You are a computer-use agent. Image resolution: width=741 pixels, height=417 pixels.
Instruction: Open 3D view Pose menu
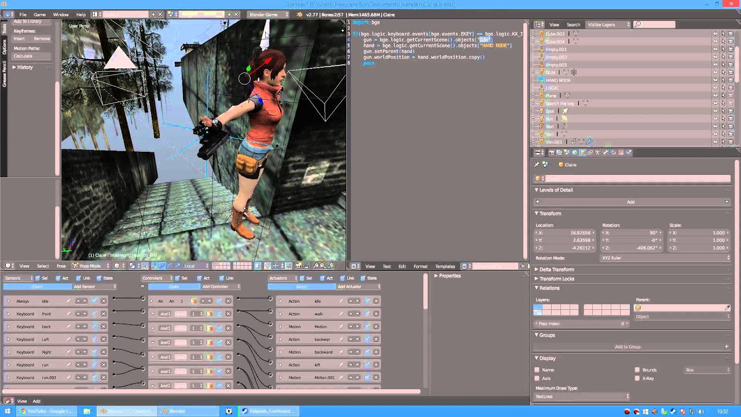pyautogui.click(x=61, y=266)
